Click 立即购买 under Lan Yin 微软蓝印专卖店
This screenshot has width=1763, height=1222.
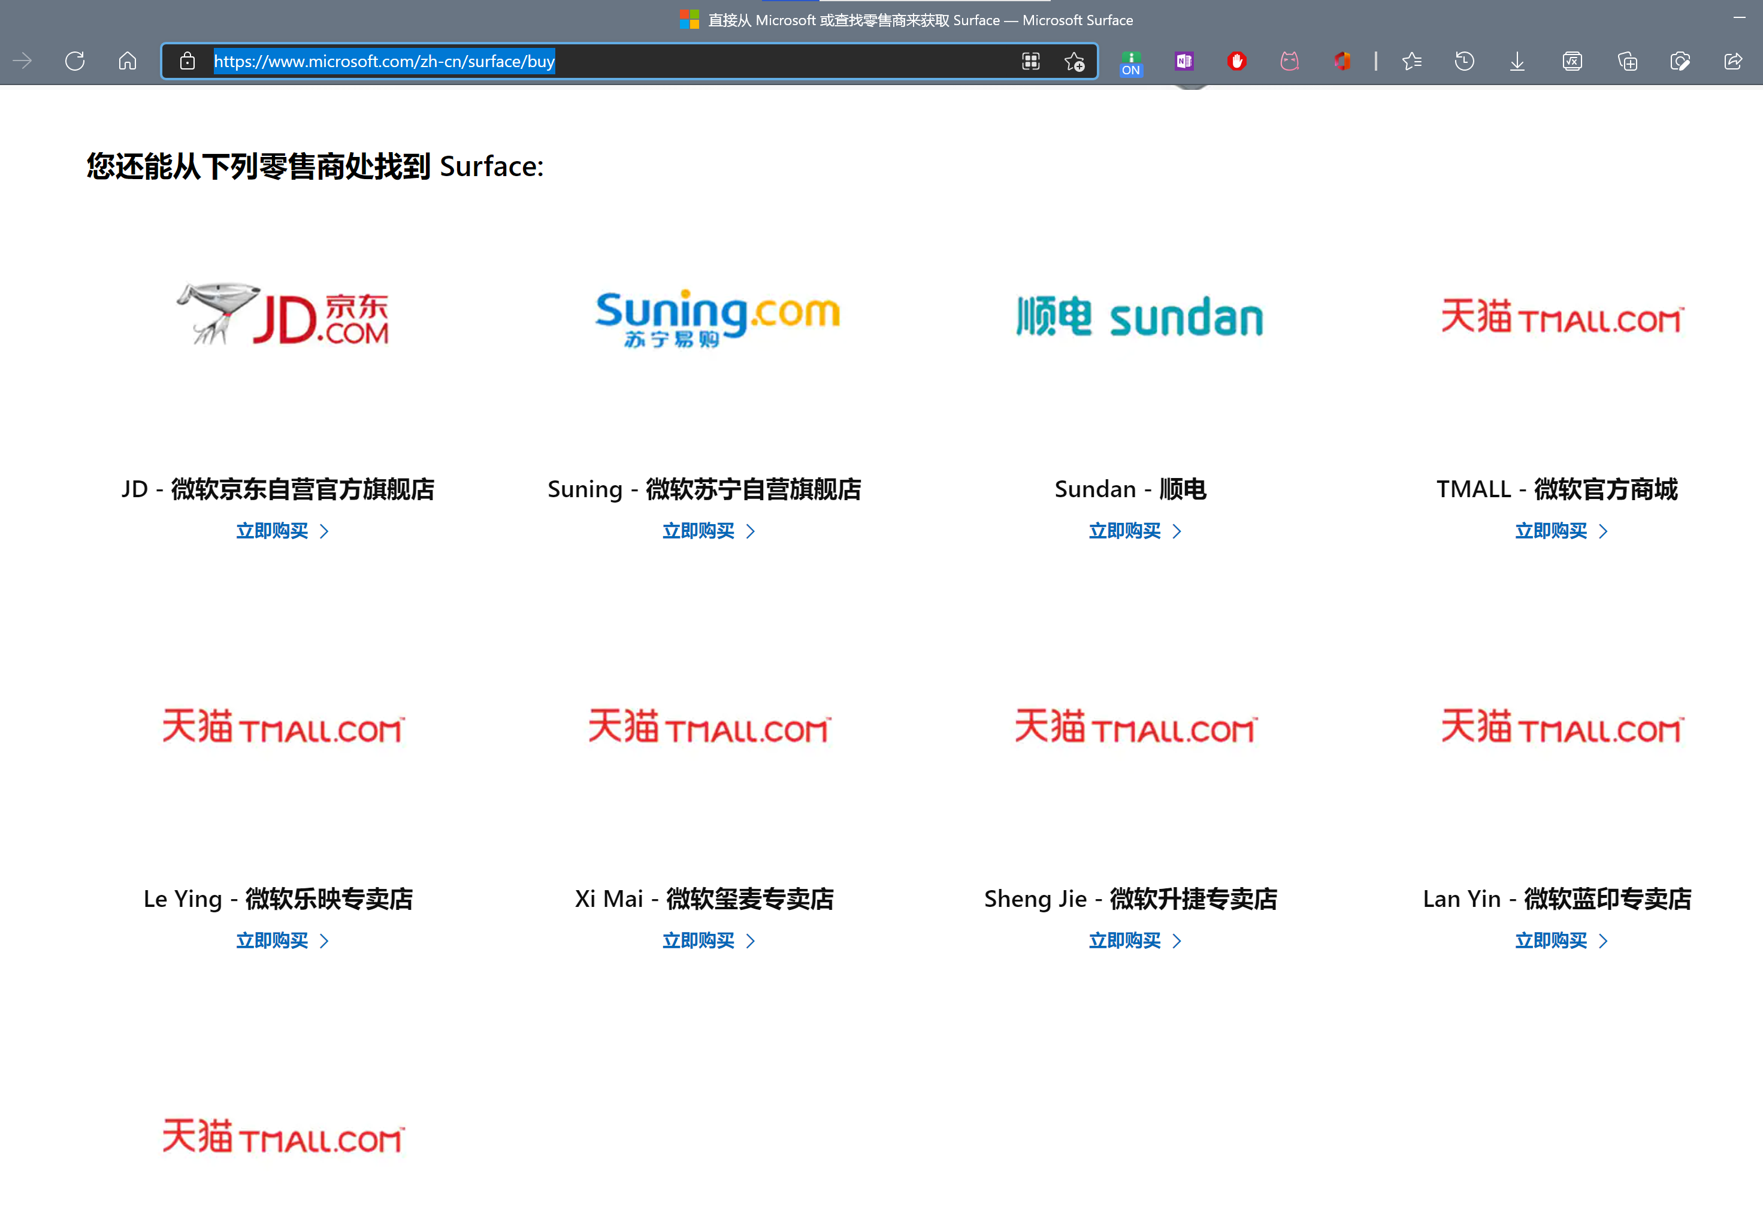tap(1562, 941)
